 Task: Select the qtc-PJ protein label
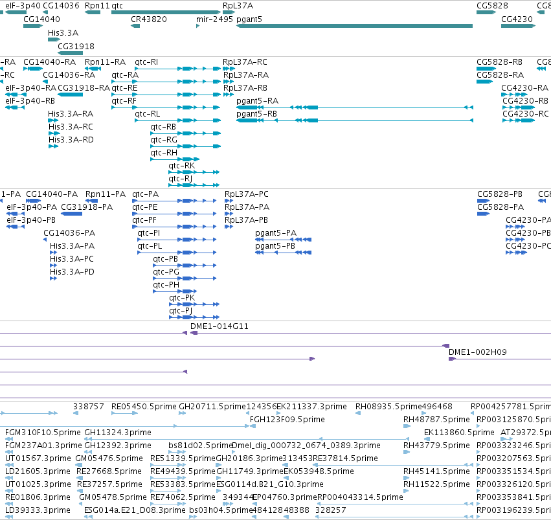pos(181,311)
